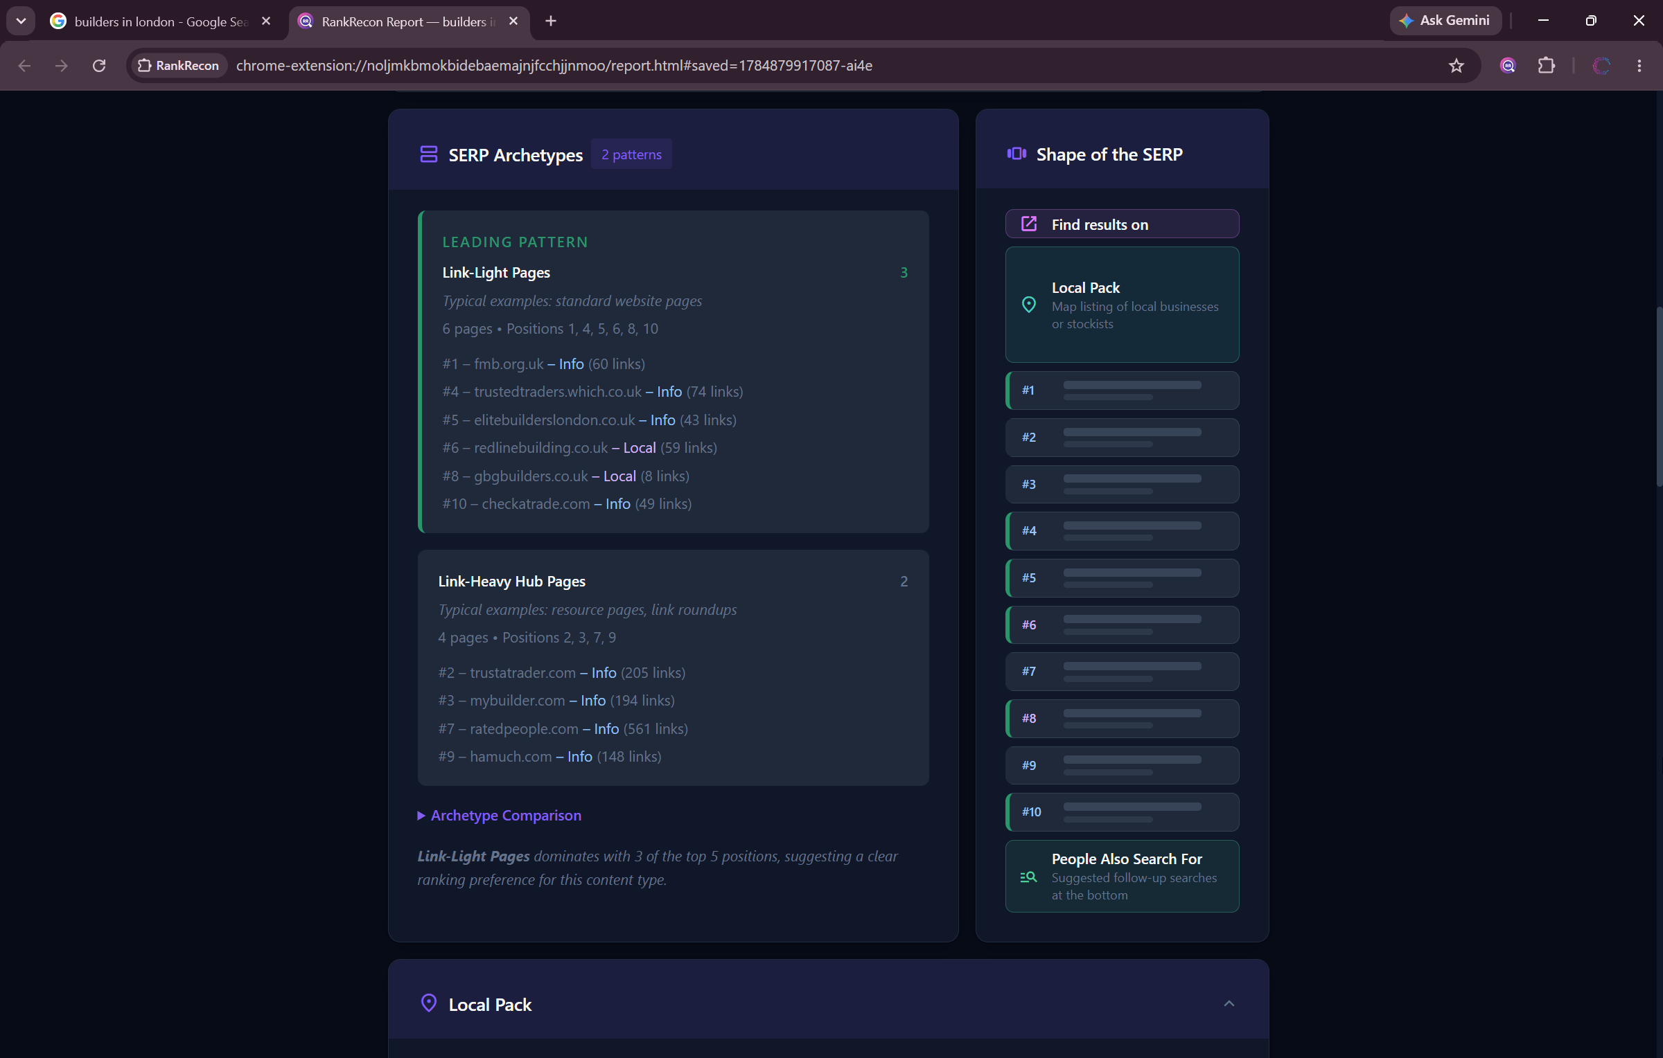Screen dimensions: 1663x1058
Task: Select the #3 result block in SERP shape
Action: click(1122, 484)
